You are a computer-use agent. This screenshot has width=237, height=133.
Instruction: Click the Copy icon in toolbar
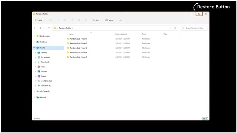pyautogui.click(x=58, y=20)
